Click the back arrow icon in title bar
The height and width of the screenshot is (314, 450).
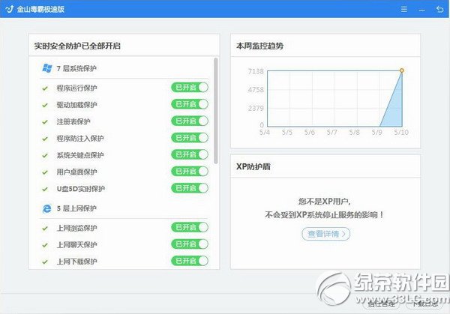(439, 9)
